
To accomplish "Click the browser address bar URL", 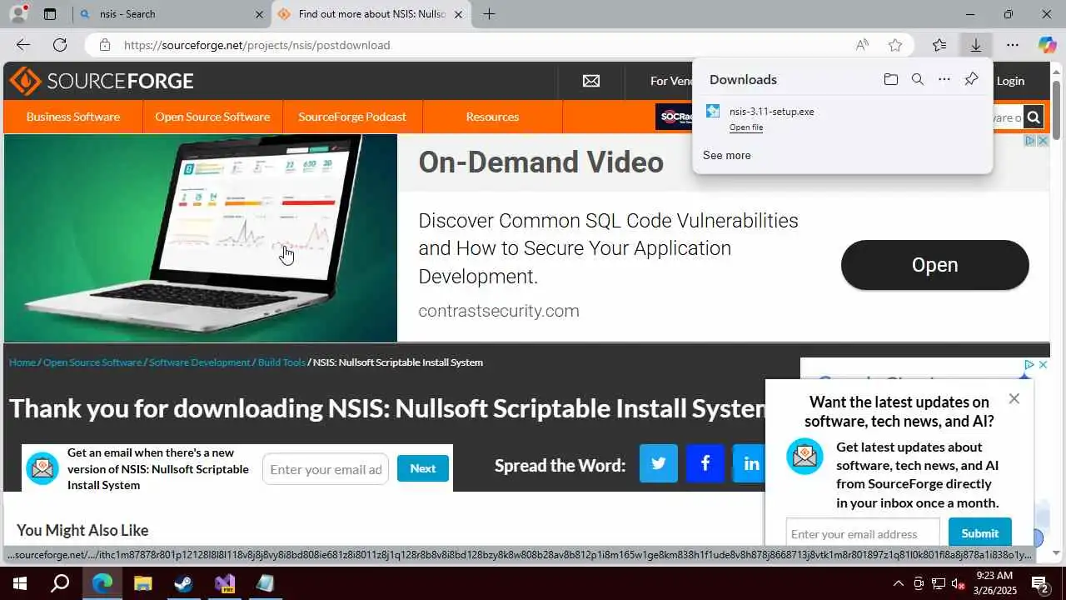I will click(257, 45).
